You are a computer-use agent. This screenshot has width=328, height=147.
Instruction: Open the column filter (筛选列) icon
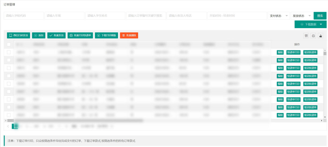point(307,36)
